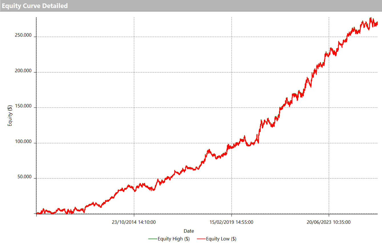Toggle the Equity High ($) legend entry
This screenshot has width=382, height=243.
[173, 239]
